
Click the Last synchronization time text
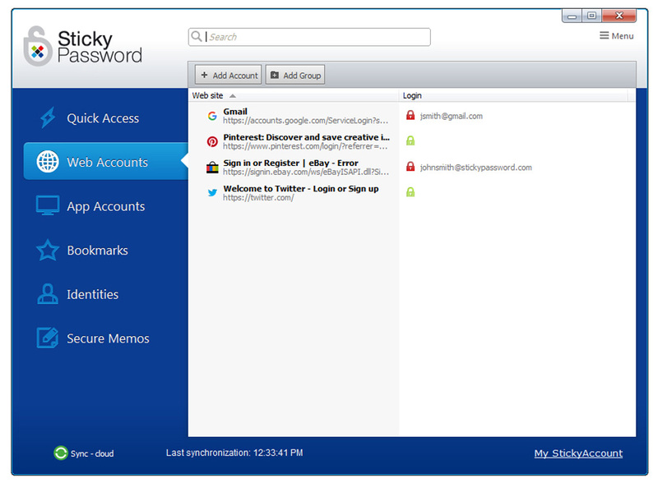(x=234, y=453)
